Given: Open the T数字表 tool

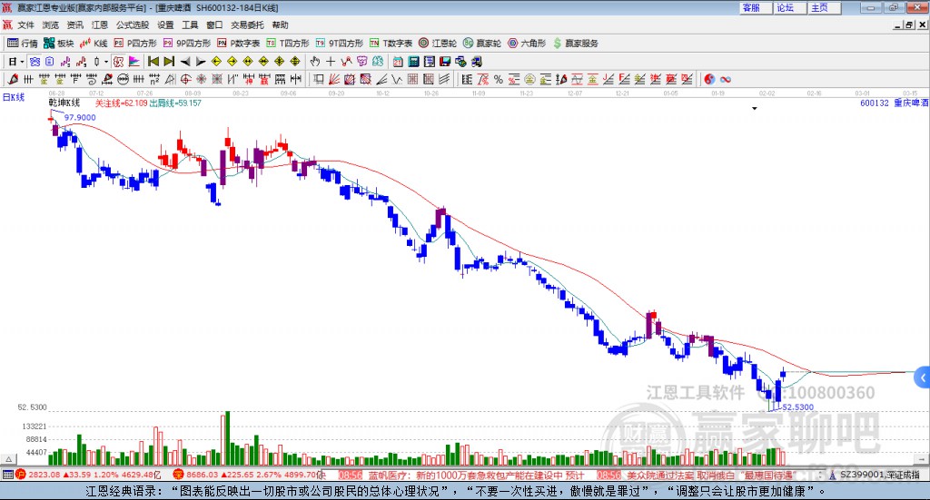Looking at the screenshot, I should click(391, 44).
